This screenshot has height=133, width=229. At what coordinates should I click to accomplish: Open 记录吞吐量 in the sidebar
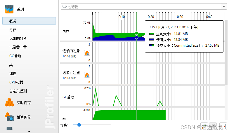pos(18,47)
